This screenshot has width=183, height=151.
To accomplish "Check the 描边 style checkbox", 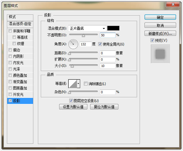I will (10, 50).
